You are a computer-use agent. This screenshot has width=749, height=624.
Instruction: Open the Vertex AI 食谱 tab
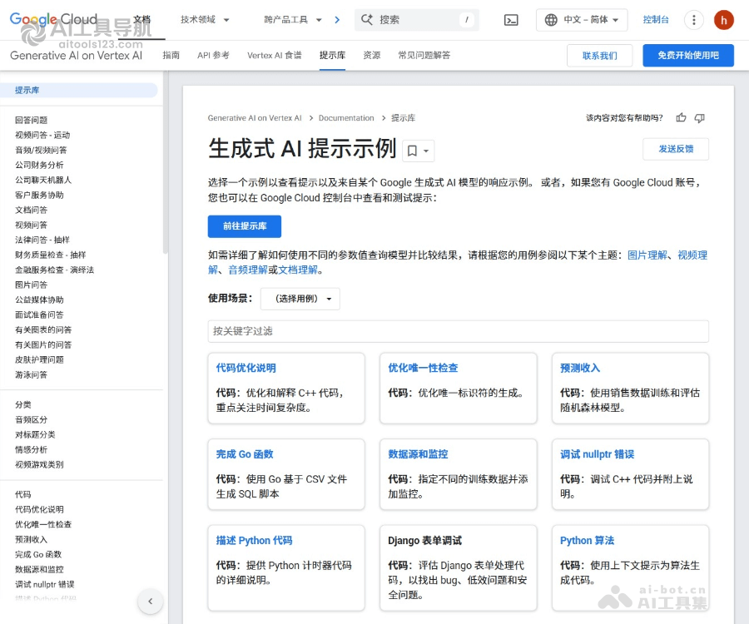pyautogui.click(x=274, y=56)
